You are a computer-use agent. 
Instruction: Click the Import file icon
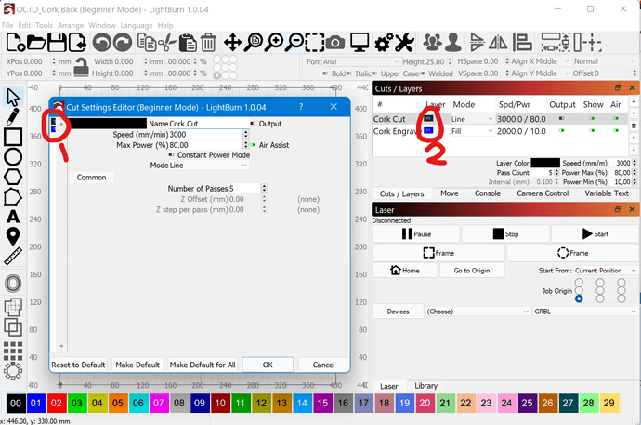click(77, 42)
